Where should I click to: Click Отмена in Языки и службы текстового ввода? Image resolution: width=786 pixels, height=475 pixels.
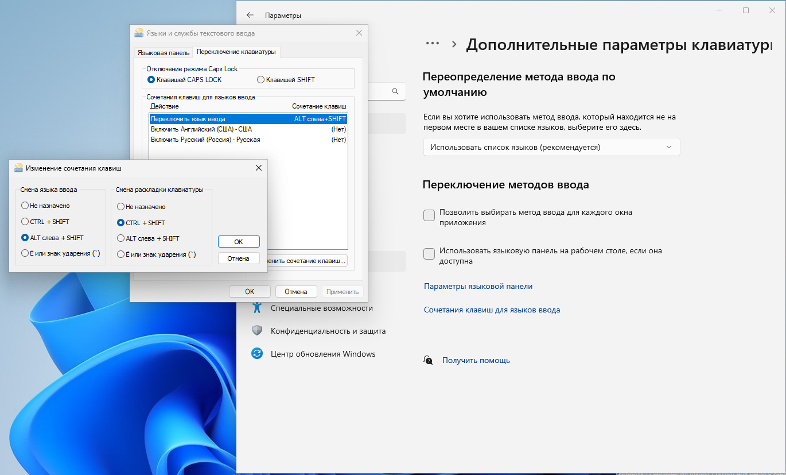pos(296,291)
